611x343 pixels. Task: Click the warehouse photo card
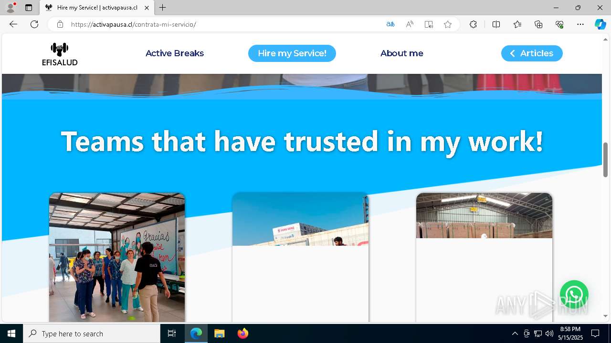pos(484,257)
